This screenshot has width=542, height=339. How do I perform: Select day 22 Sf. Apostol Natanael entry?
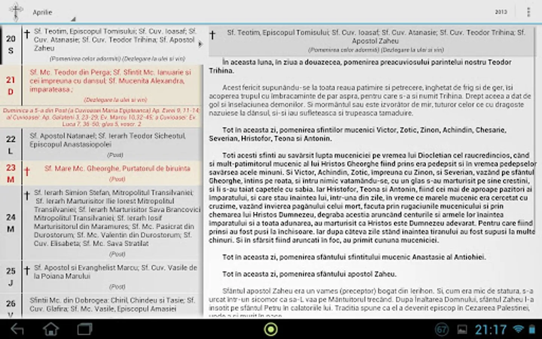point(102,145)
